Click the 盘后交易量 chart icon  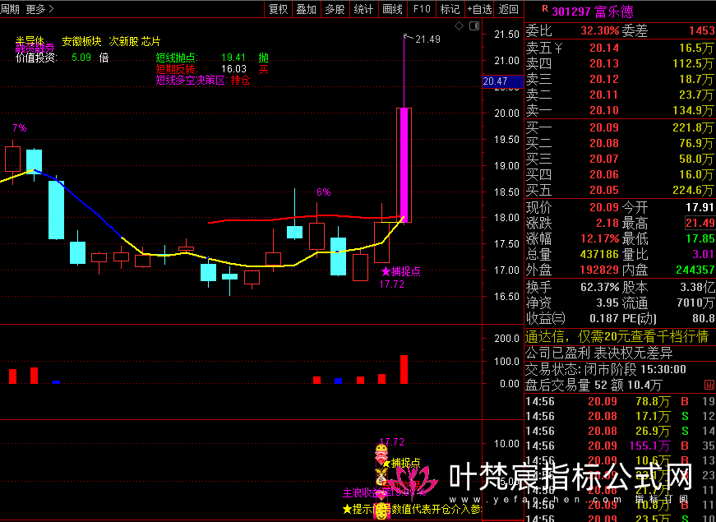coord(709,385)
